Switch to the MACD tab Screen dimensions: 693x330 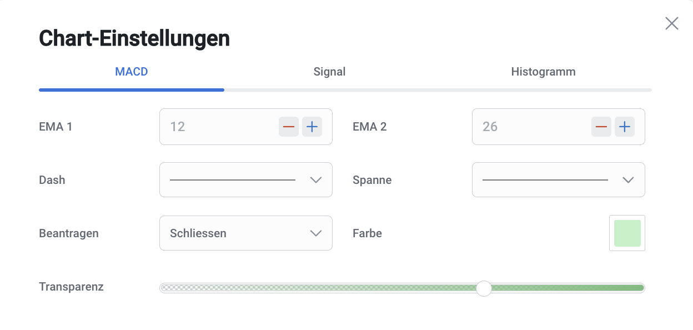[132, 72]
